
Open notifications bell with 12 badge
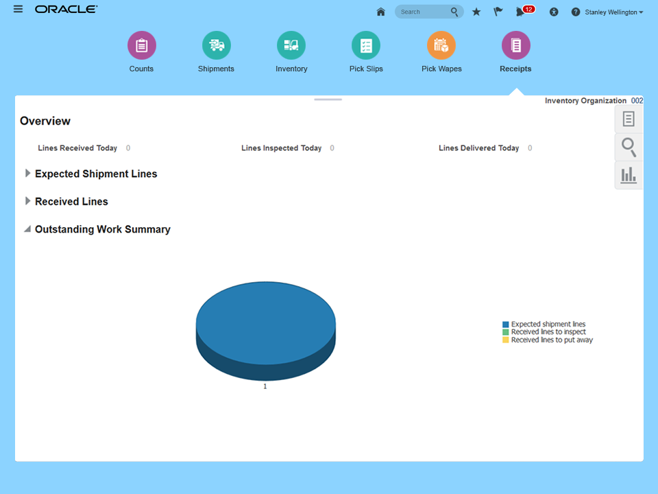pos(524,11)
